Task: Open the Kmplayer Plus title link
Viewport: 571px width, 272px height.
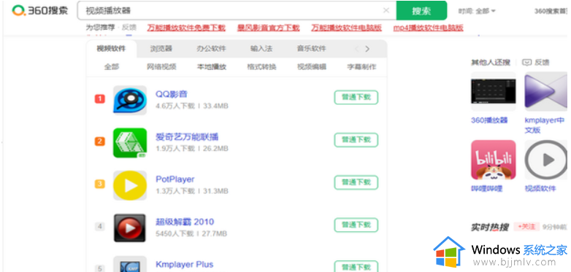Action: (x=185, y=265)
